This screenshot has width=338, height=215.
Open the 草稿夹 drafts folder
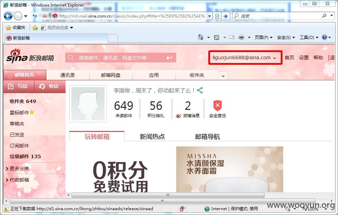tap(17, 124)
